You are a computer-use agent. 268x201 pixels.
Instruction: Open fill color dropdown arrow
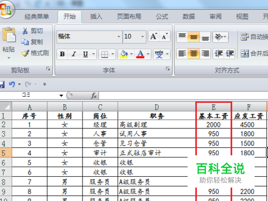(x=131, y=54)
